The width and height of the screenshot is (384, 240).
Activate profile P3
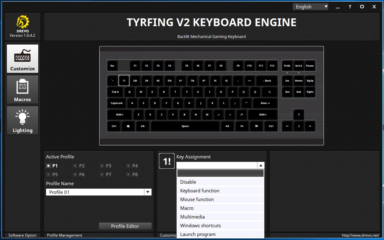105,166
